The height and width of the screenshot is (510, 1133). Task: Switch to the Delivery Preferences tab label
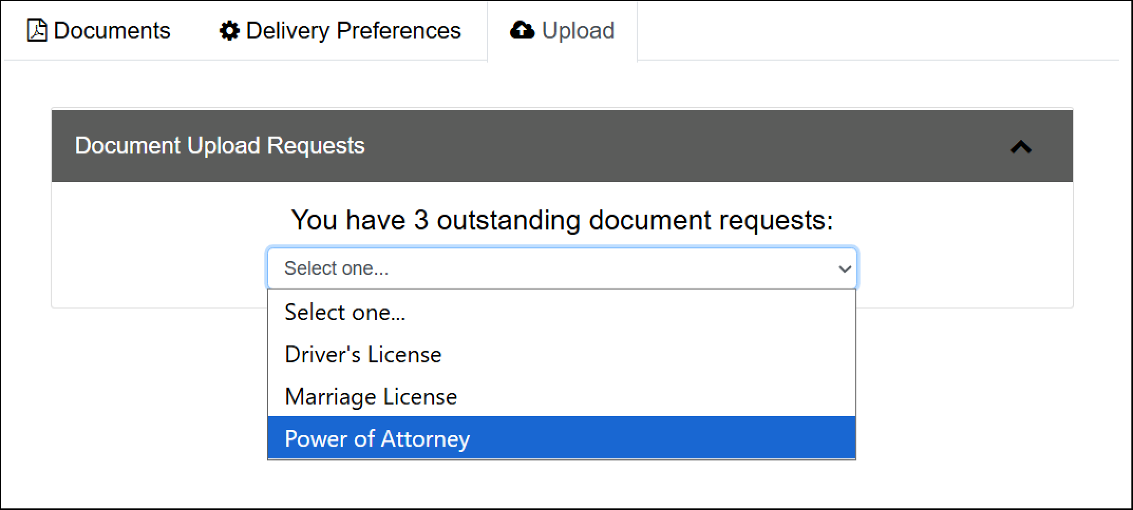coord(353,31)
